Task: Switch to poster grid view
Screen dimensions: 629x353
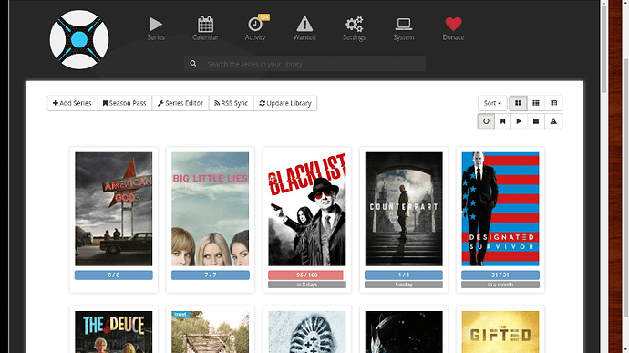Action: point(518,103)
